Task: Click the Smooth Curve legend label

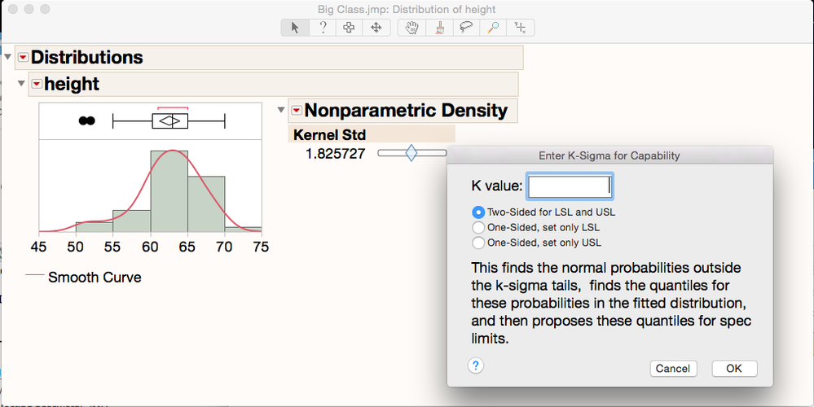Action: (x=95, y=278)
